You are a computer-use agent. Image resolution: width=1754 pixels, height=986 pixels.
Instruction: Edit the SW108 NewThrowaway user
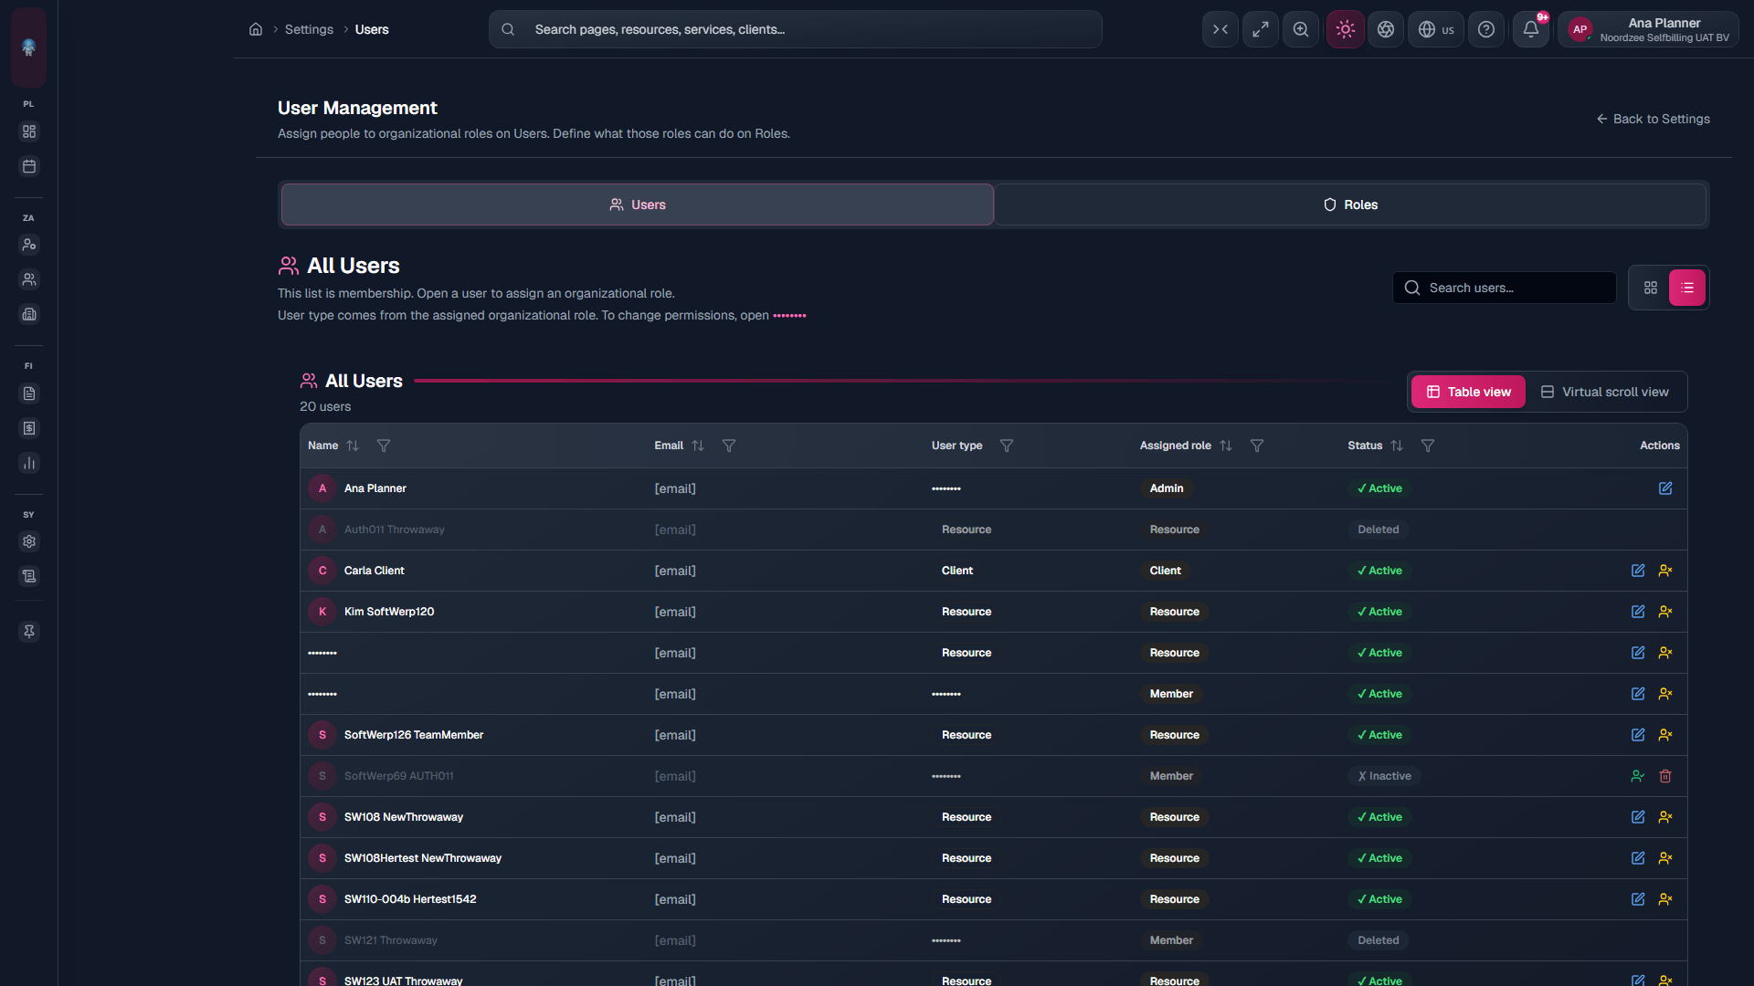[x=1638, y=817]
